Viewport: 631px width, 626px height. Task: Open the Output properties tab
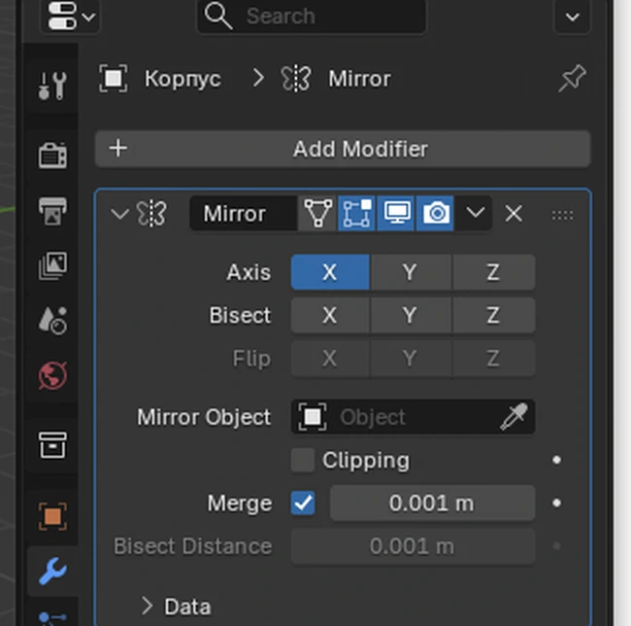(52, 211)
